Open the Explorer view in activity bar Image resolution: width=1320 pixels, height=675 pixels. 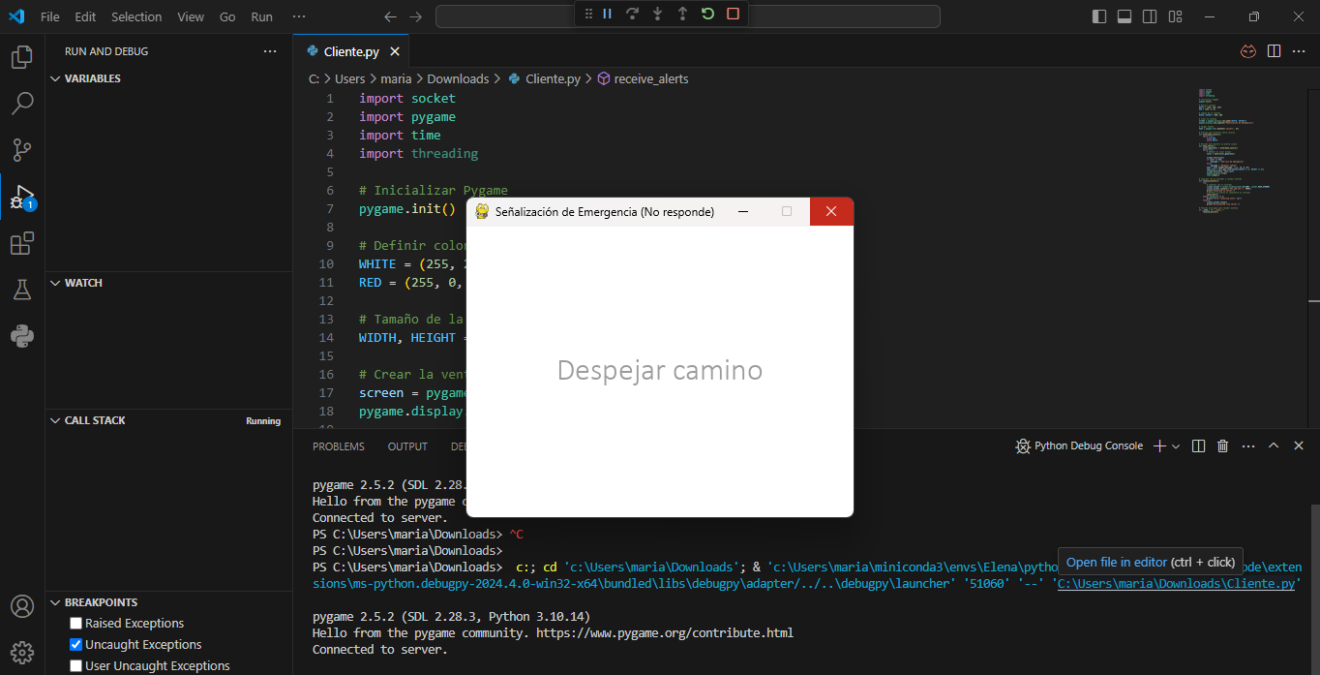[x=21, y=57]
